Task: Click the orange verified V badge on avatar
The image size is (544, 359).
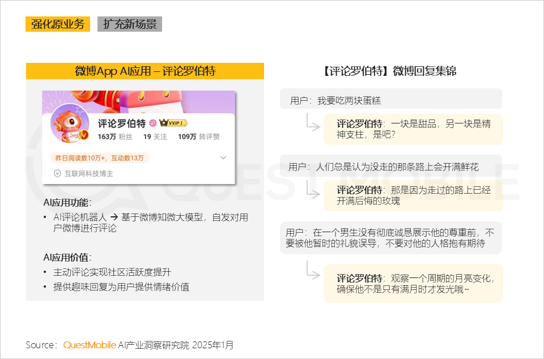Action: [84, 135]
